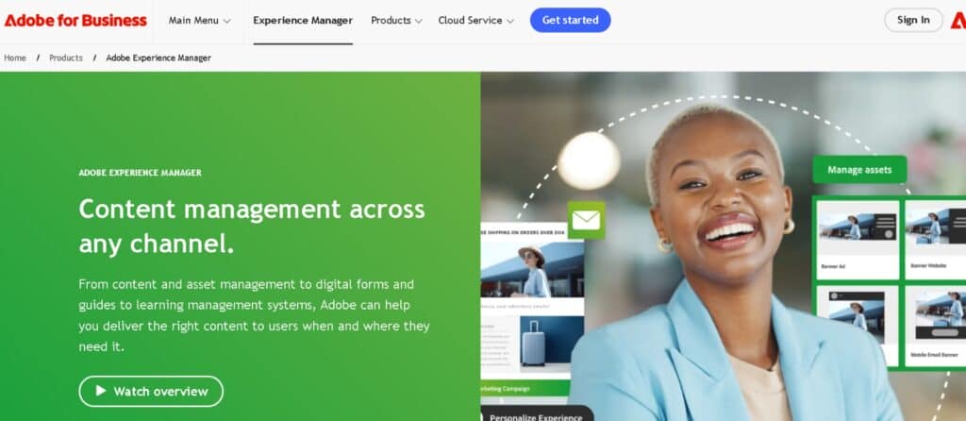
Task: Click the green envelope email icon
Action: 586,220
